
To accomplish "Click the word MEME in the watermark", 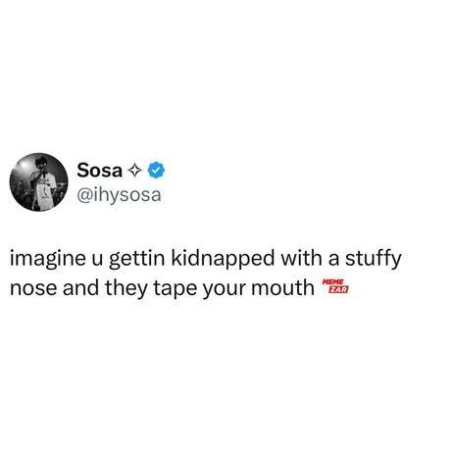I will [x=332, y=282].
